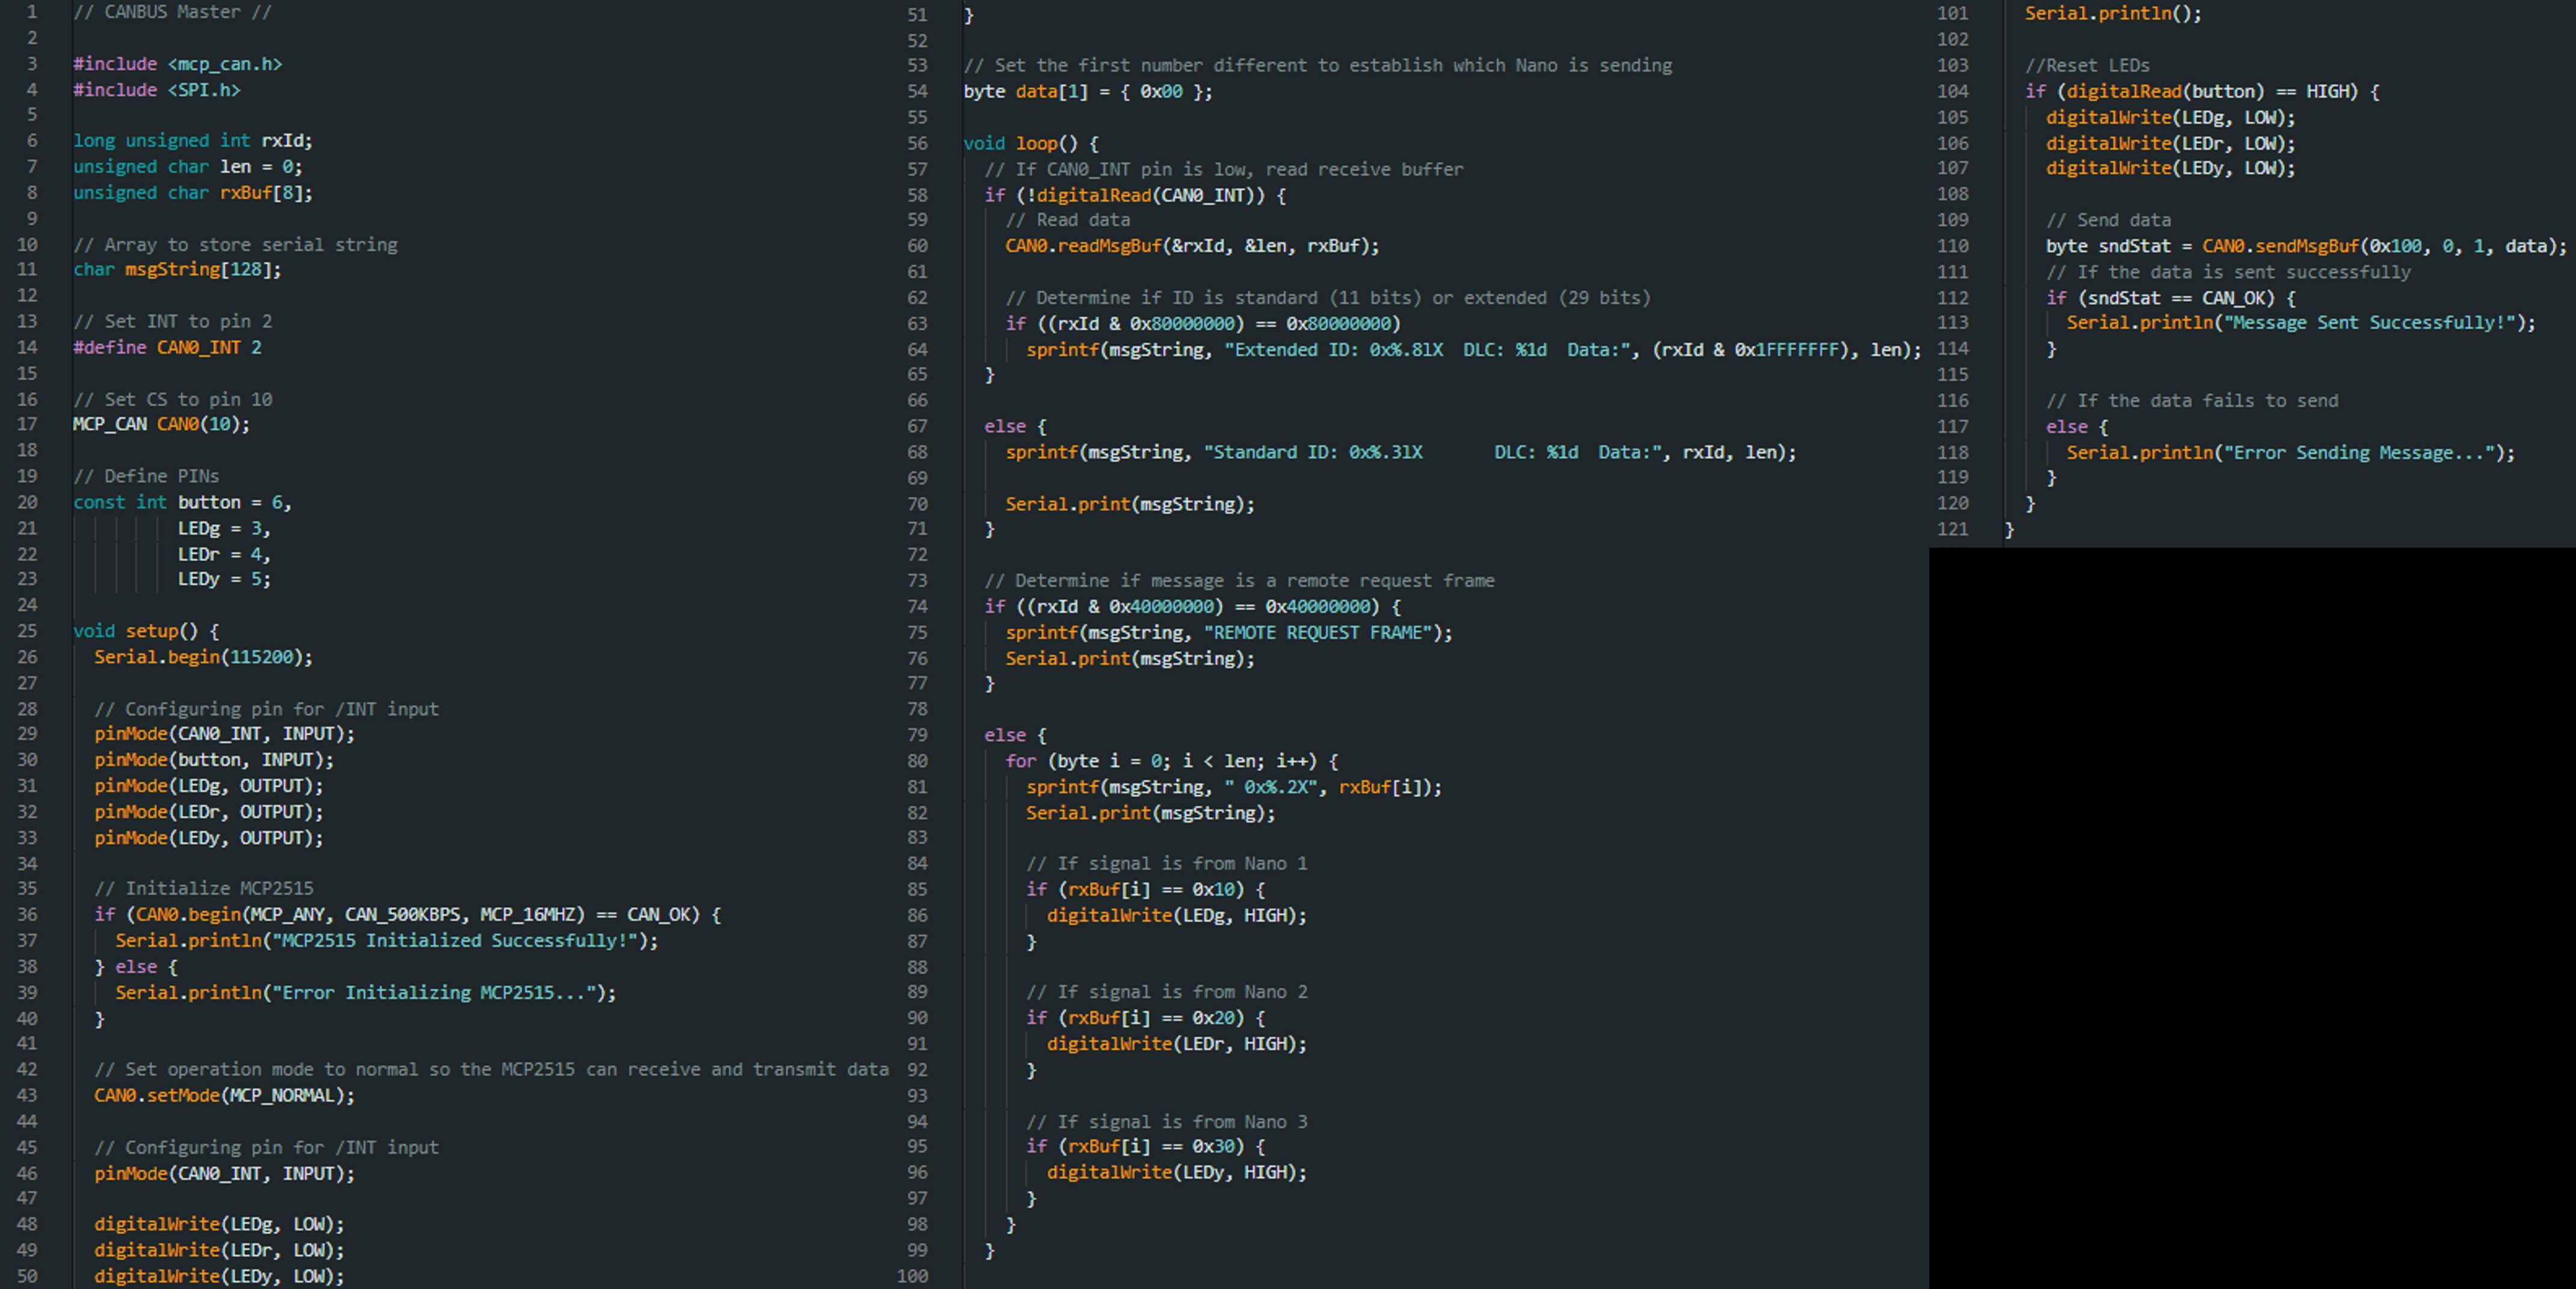Click 'MCP_CAN CAN0(10);' declaration
The image size is (2576, 1289).
pos(161,424)
